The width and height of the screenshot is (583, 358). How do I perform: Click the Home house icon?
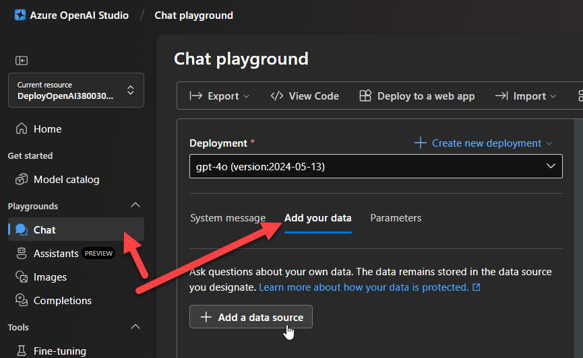(22, 129)
